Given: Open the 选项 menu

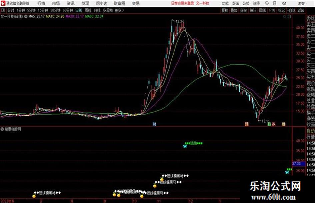Looking at the screenshot, I should pos(256,3).
